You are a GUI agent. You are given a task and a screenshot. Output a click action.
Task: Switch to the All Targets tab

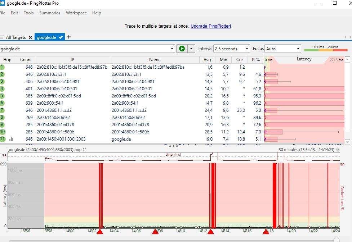point(16,37)
